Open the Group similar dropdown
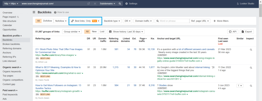This screenshot has height=101, width=262. pos(72,31)
